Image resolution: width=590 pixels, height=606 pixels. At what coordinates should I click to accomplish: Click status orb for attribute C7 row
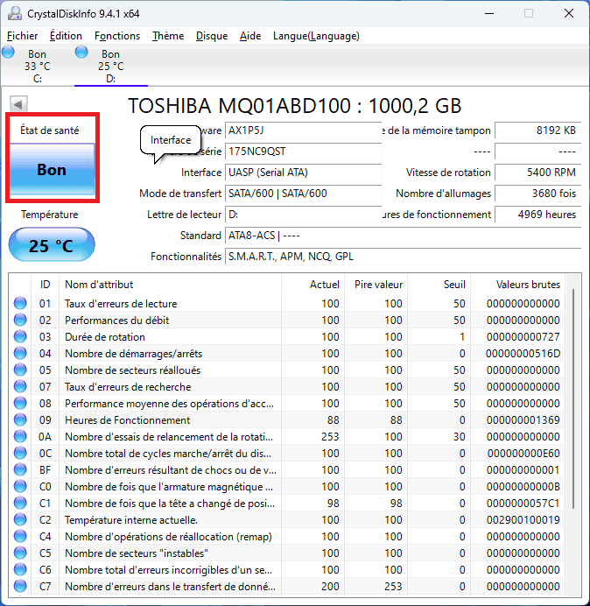20,586
